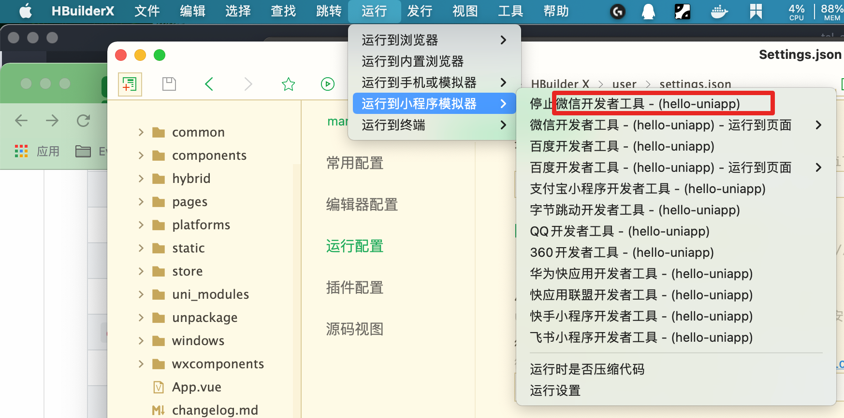Image resolution: width=844 pixels, height=418 pixels.
Task: Open the changelog.md file
Action: 215,410
